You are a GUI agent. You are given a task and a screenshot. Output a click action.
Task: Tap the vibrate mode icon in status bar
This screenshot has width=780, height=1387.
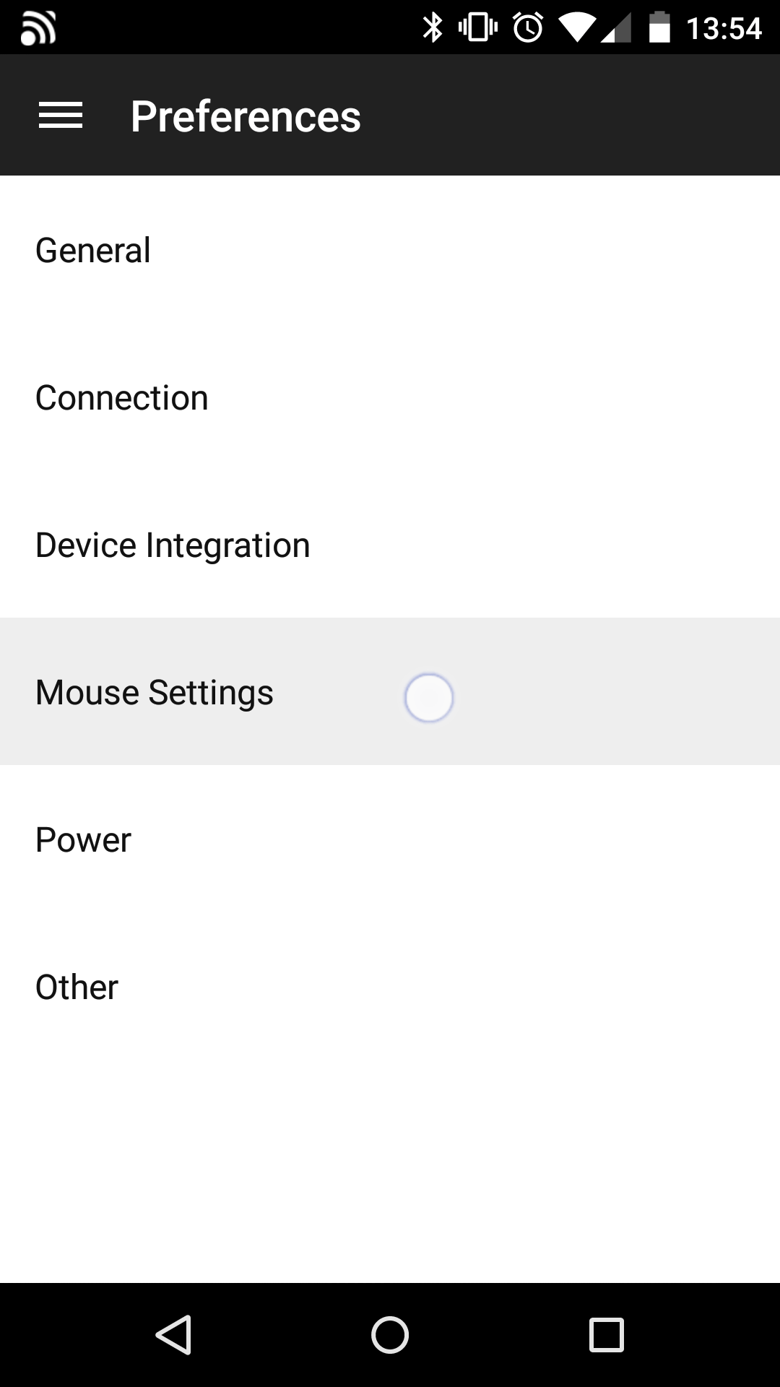click(477, 27)
